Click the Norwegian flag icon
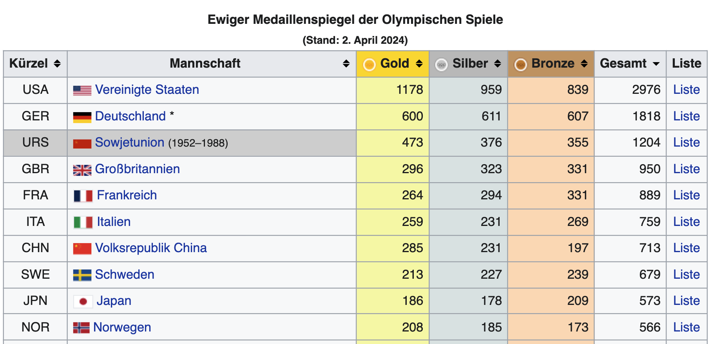712x344 pixels. (x=82, y=328)
